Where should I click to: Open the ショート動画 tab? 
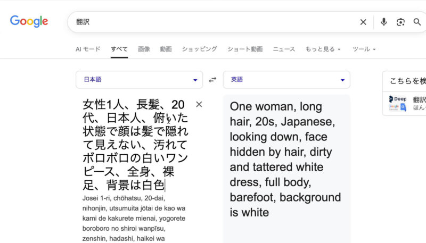245,49
